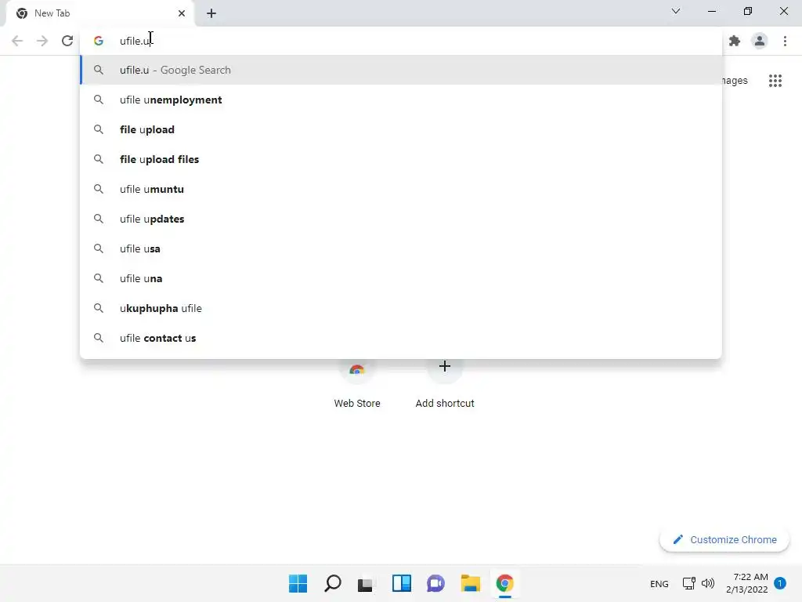Open taskbar Search magnifier
Screen dimensions: 802x602
(x=332, y=583)
